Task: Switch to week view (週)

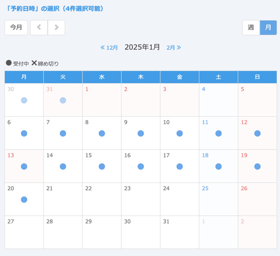Action: pos(251,28)
